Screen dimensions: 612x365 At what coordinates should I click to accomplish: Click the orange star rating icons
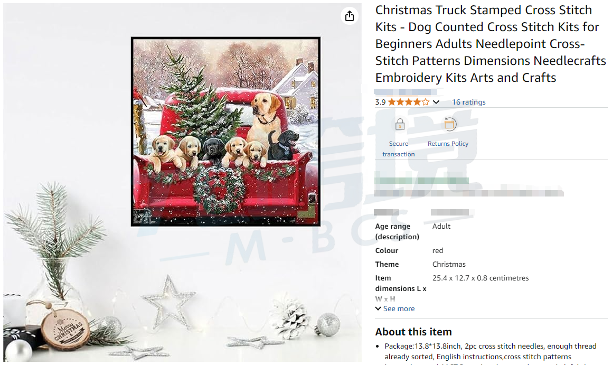coord(408,102)
